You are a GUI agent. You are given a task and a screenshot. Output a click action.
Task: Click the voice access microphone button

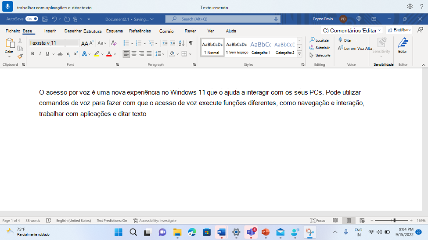[7, 6]
